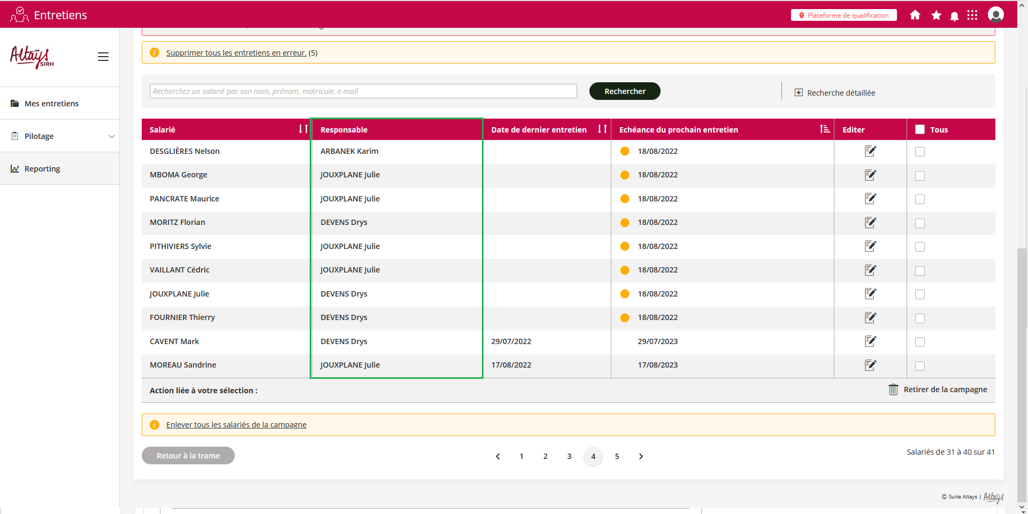Edit the interview for MOREAU Sandrine
The width and height of the screenshot is (1028, 514).
(x=870, y=365)
